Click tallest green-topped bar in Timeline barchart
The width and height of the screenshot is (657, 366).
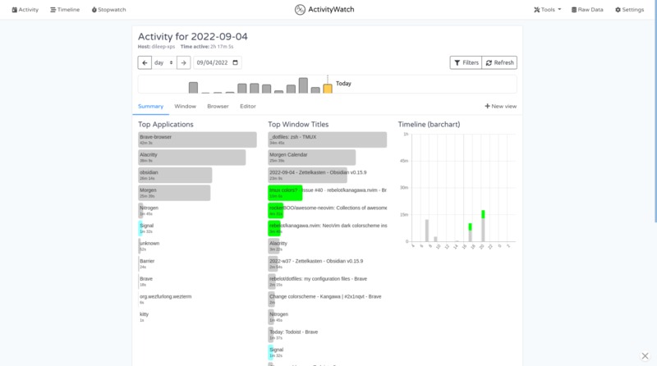tap(483, 226)
